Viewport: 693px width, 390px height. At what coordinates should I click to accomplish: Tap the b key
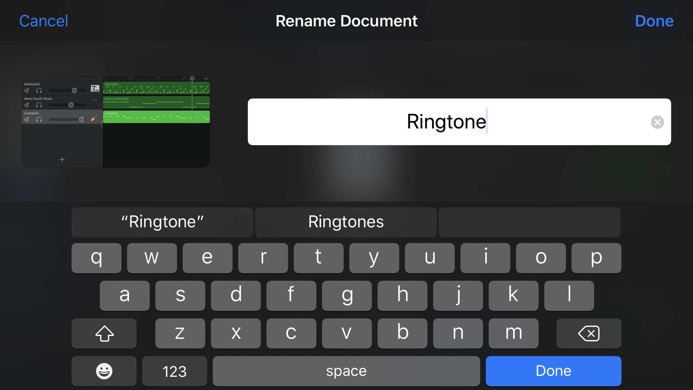(402, 333)
